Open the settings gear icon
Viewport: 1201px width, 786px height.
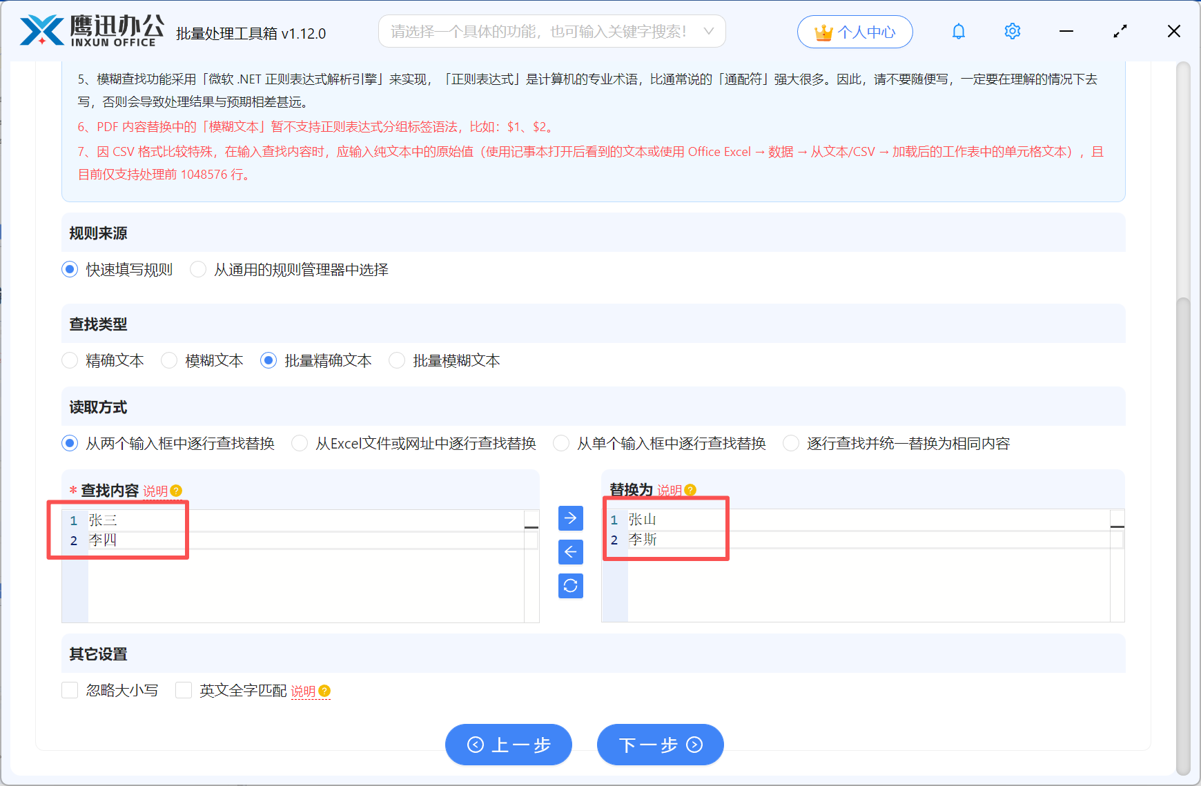(x=1012, y=31)
